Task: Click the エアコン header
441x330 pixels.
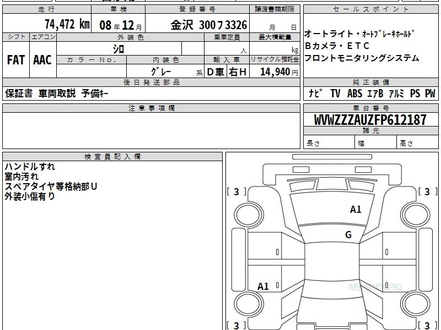Action: pos(43,37)
